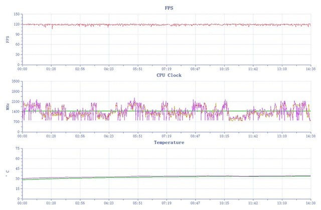Click the 04:23 tick on CPU Clock chart
The width and height of the screenshot is (321, 210).
pyautogui.click(x=109, y=136)
